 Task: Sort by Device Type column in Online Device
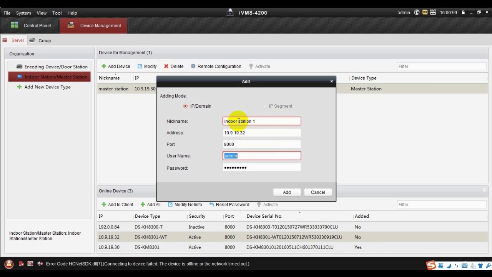point(147,216)
